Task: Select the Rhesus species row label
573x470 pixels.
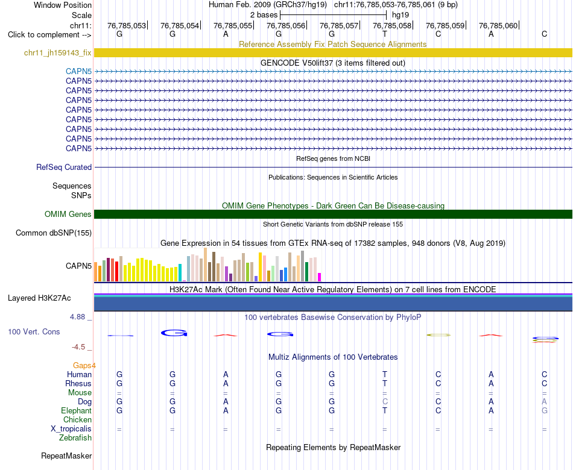Action: [78, 383]
